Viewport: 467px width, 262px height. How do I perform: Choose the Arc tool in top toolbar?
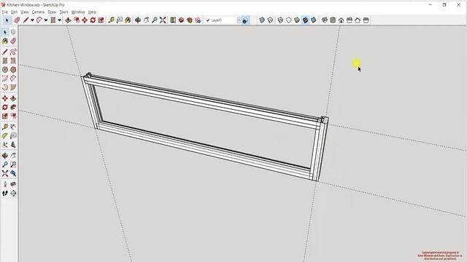(39, 20)
